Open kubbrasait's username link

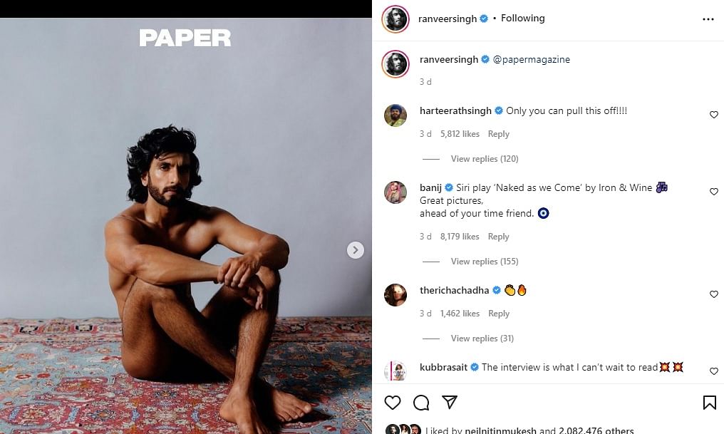coord(443,367)
